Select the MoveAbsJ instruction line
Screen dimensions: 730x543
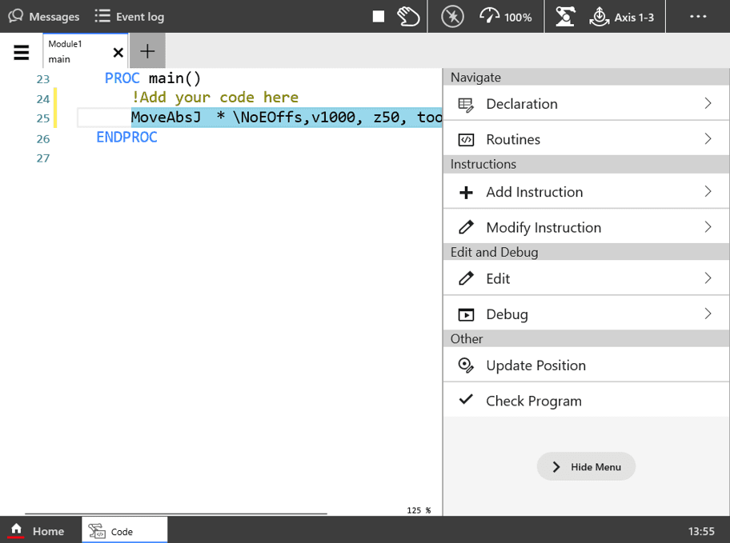(x=287, y=118)
